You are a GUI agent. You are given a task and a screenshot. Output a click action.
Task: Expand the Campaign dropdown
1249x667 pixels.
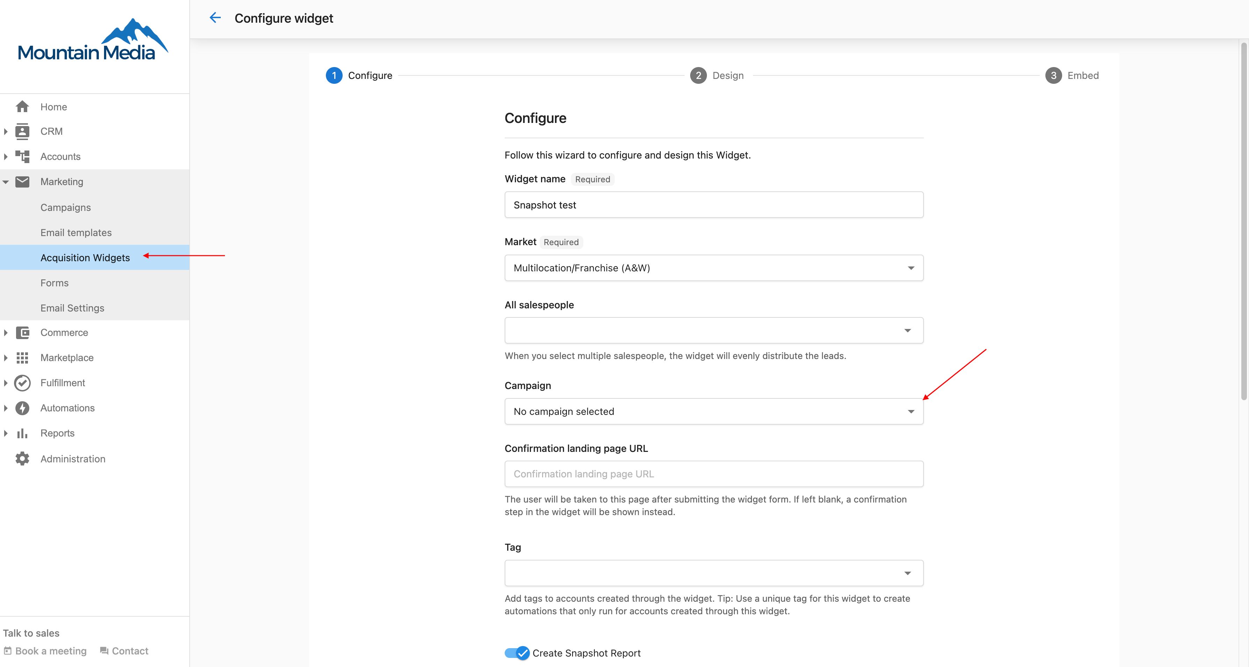click(714, 411)
